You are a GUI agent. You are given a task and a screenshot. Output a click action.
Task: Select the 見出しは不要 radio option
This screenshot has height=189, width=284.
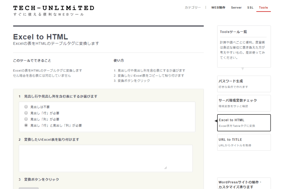pyautogui.click(x=26, y=107)
